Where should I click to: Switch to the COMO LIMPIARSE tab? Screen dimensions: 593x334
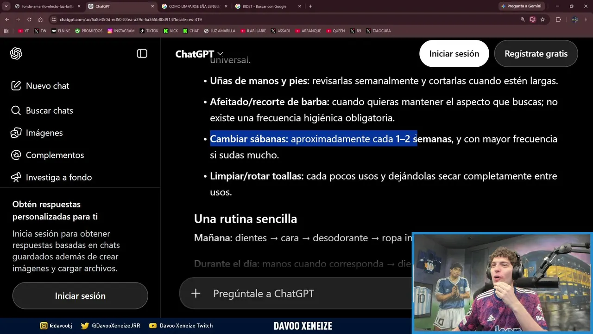(x=195, y=6)
